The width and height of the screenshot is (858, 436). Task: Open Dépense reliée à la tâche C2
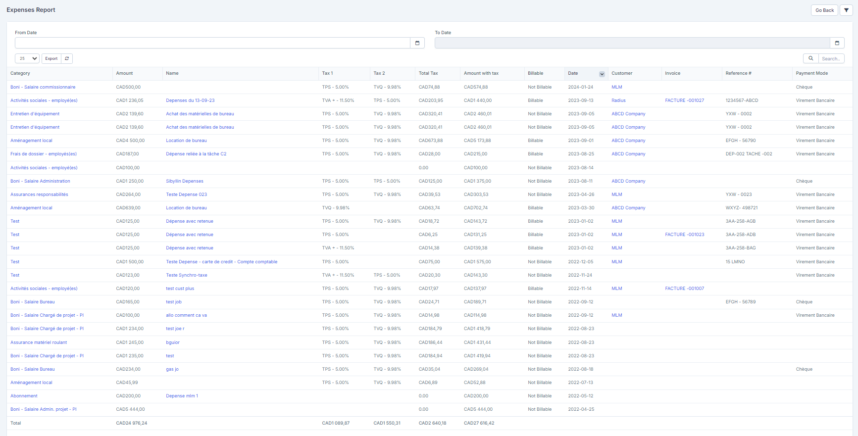click(x=196, y=154)
